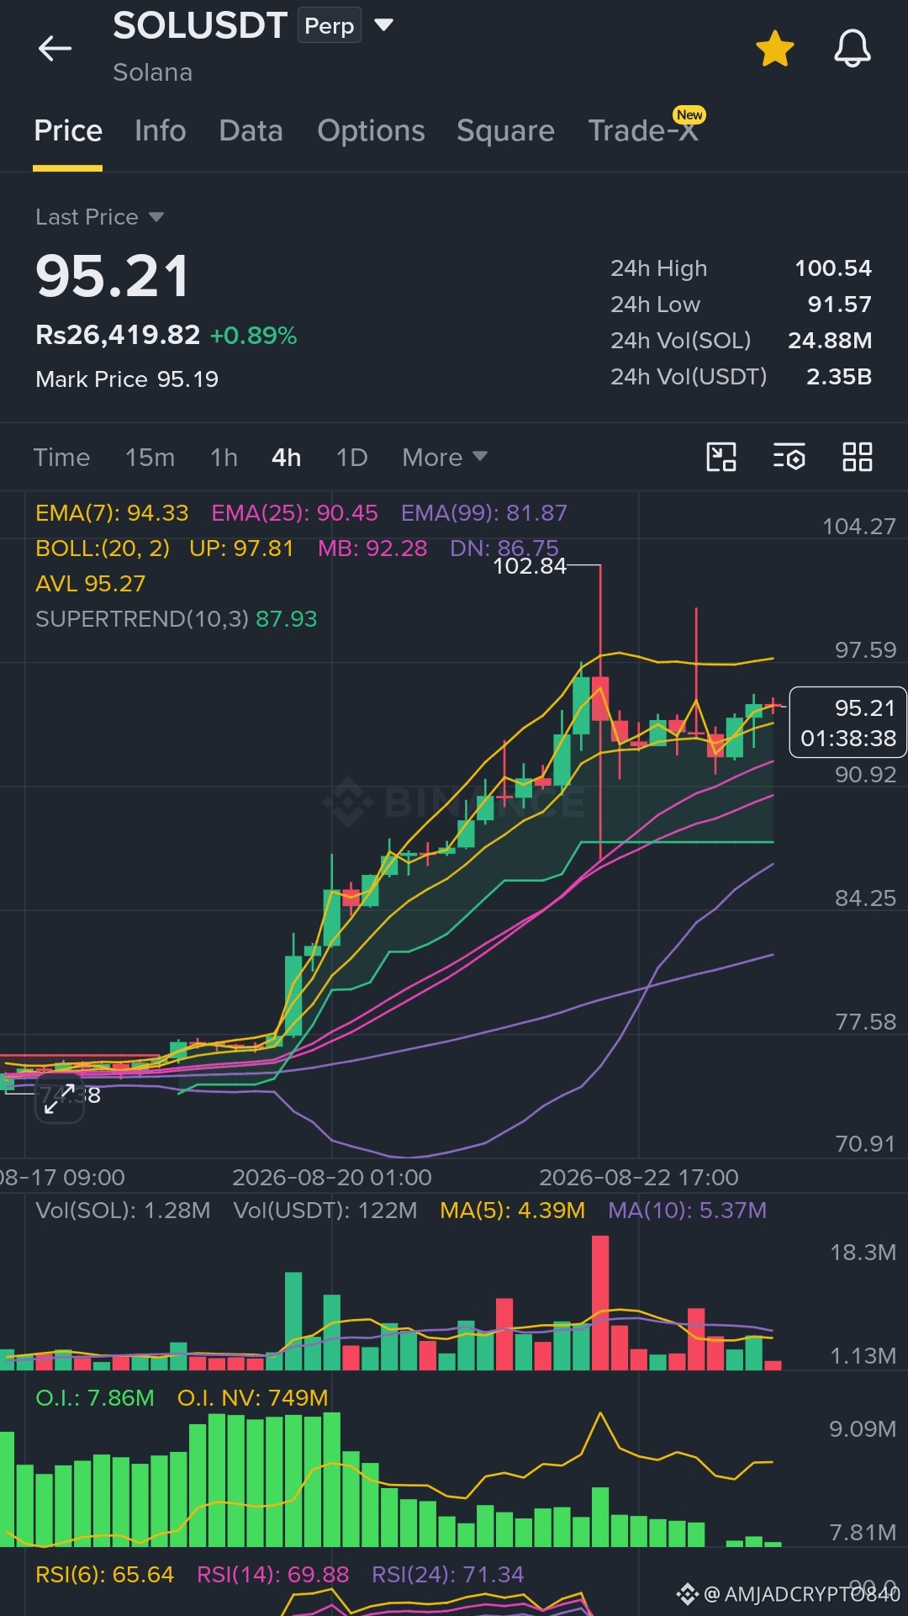Click the 24h Vol(USDT) 2.35B value

(838, 377)
